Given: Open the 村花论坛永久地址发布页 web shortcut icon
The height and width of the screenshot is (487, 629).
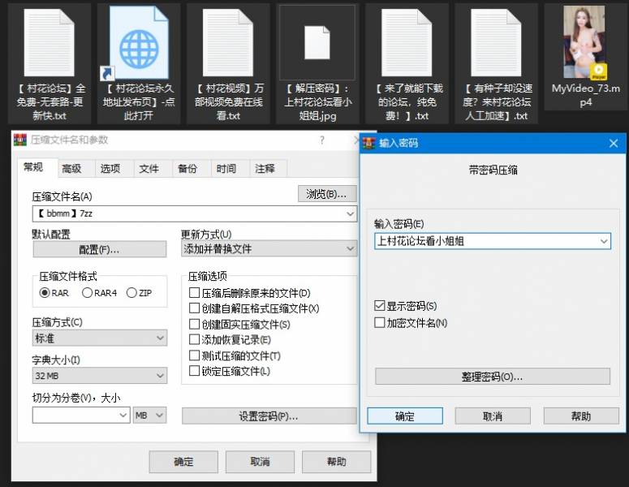Looking at the screenshot, I should pyautogui.click(x=139, y=42).
